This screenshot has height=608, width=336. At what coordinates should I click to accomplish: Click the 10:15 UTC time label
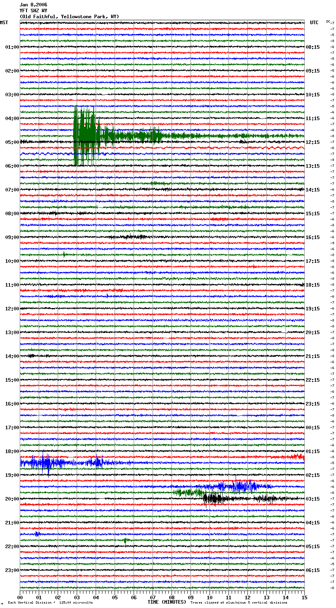[x=313, y=95]
